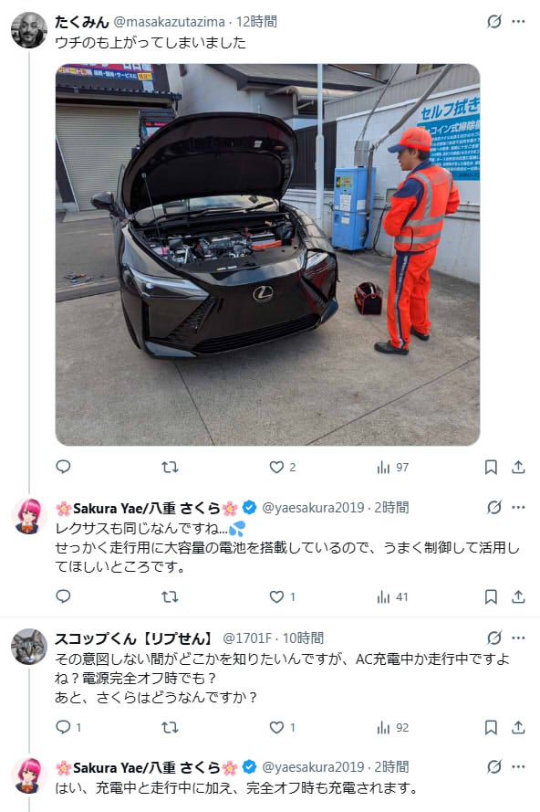The width and height of the screenshot is (540, 812).
Task: Bookmark スコップくん's tweet about AC充電中
Action: (491, 727)
